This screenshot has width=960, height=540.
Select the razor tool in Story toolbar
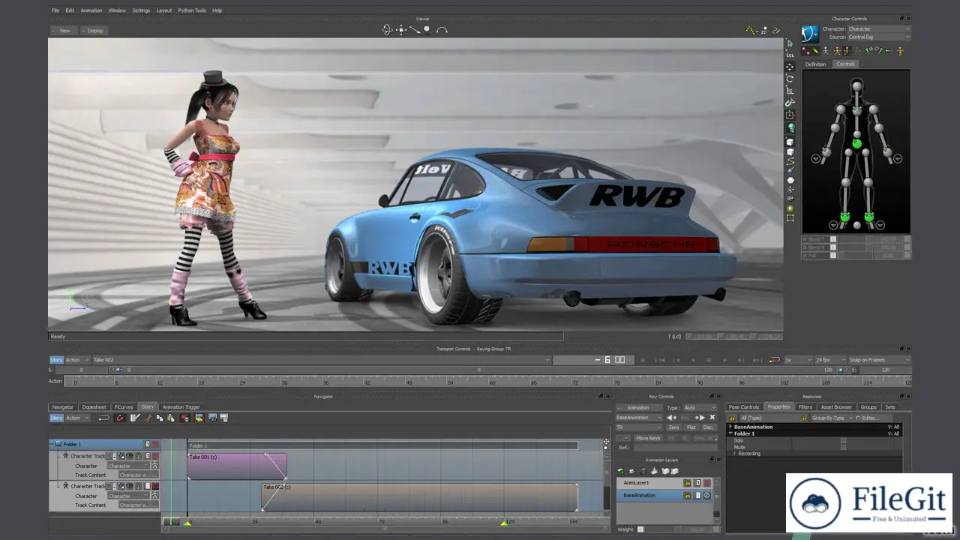[135, 418]
